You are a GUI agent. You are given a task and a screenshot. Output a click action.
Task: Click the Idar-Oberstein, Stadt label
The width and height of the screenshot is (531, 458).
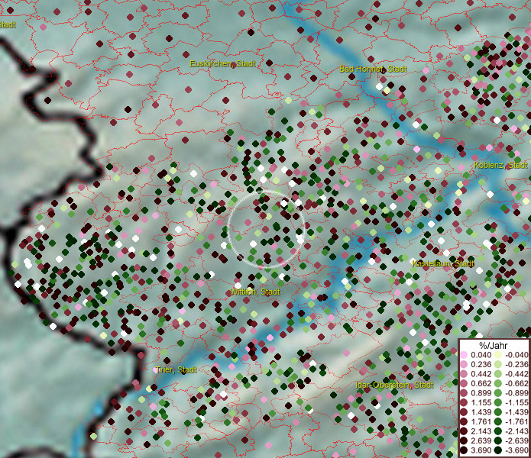point(394,385)
